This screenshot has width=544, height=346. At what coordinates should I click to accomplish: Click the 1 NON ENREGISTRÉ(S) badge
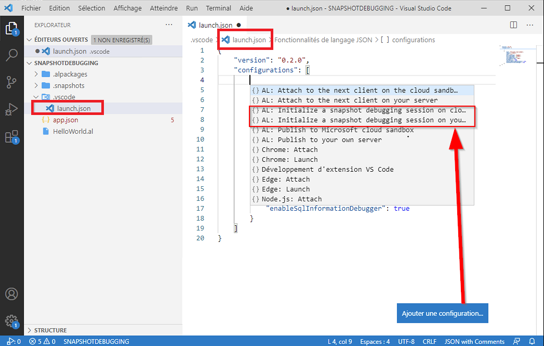(x=122, y=40)
